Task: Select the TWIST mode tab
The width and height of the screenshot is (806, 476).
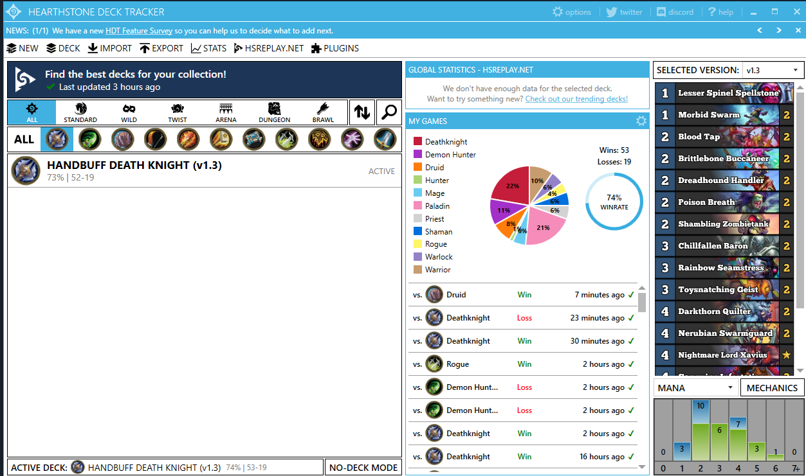Action: pyautogui.click(x=178, y=112)
